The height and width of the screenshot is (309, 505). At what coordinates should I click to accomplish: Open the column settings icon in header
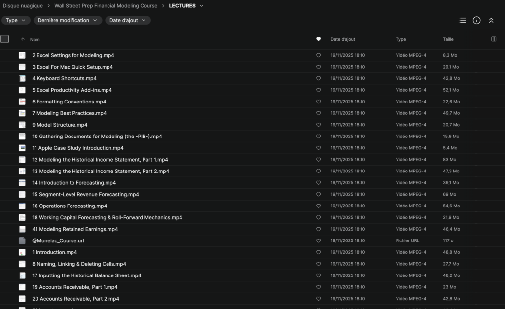click(x=494, y=39)
